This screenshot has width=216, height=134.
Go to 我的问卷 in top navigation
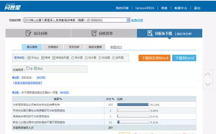click(x=122, y=8)
